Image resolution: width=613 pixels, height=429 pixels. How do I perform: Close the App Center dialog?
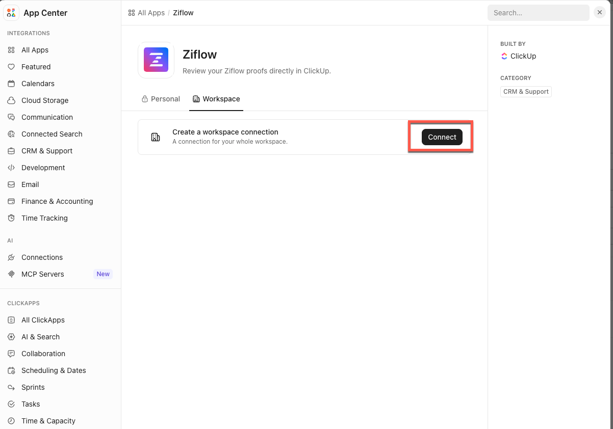[600, 13]
